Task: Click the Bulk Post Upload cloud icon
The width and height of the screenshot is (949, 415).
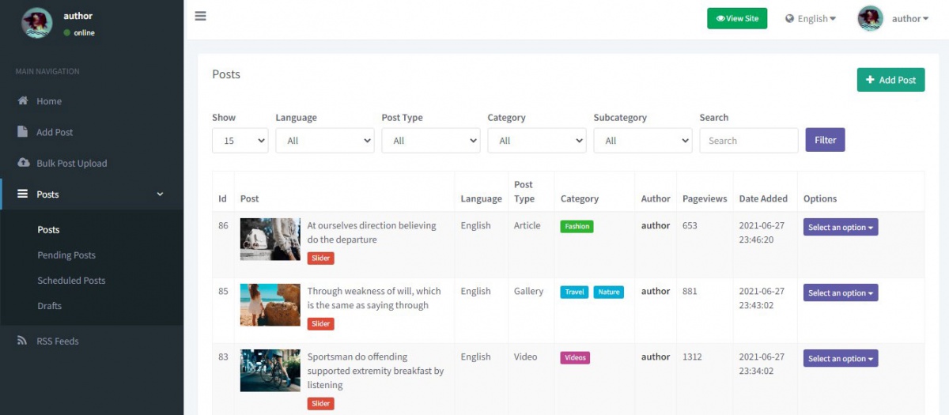Action: [23, 163]
